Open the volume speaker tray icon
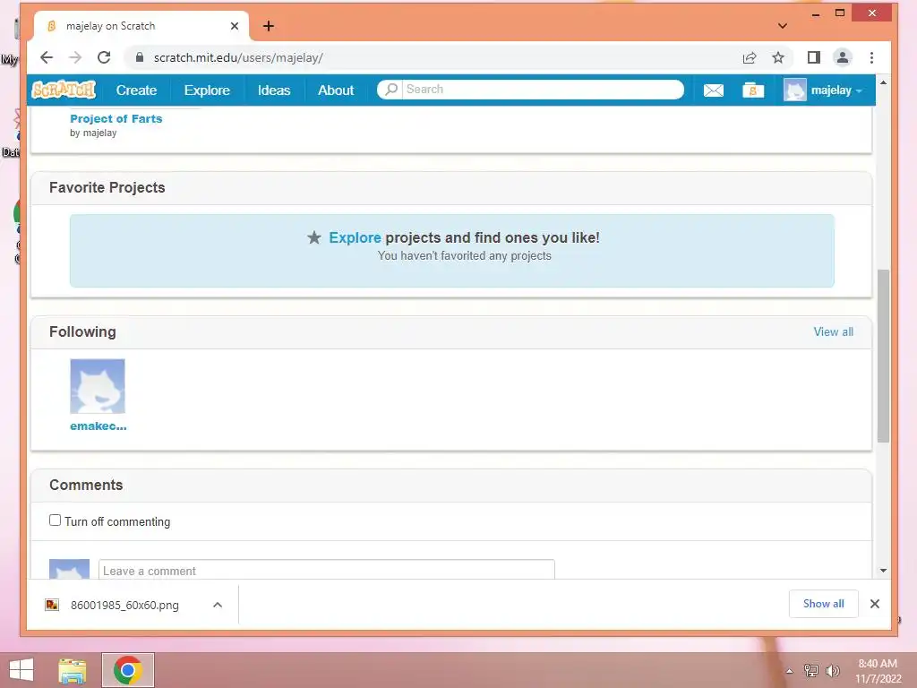Image resolution: width=917 pixels, height=688 pixels. click(x=832, y=670)
